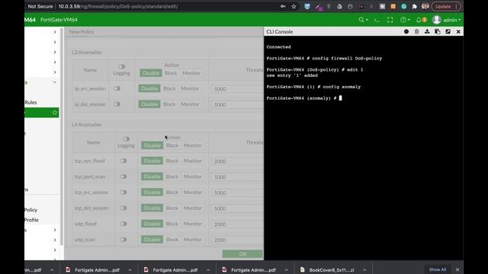Copy CLI Console contents to clipboard

[x=438, y=32]
